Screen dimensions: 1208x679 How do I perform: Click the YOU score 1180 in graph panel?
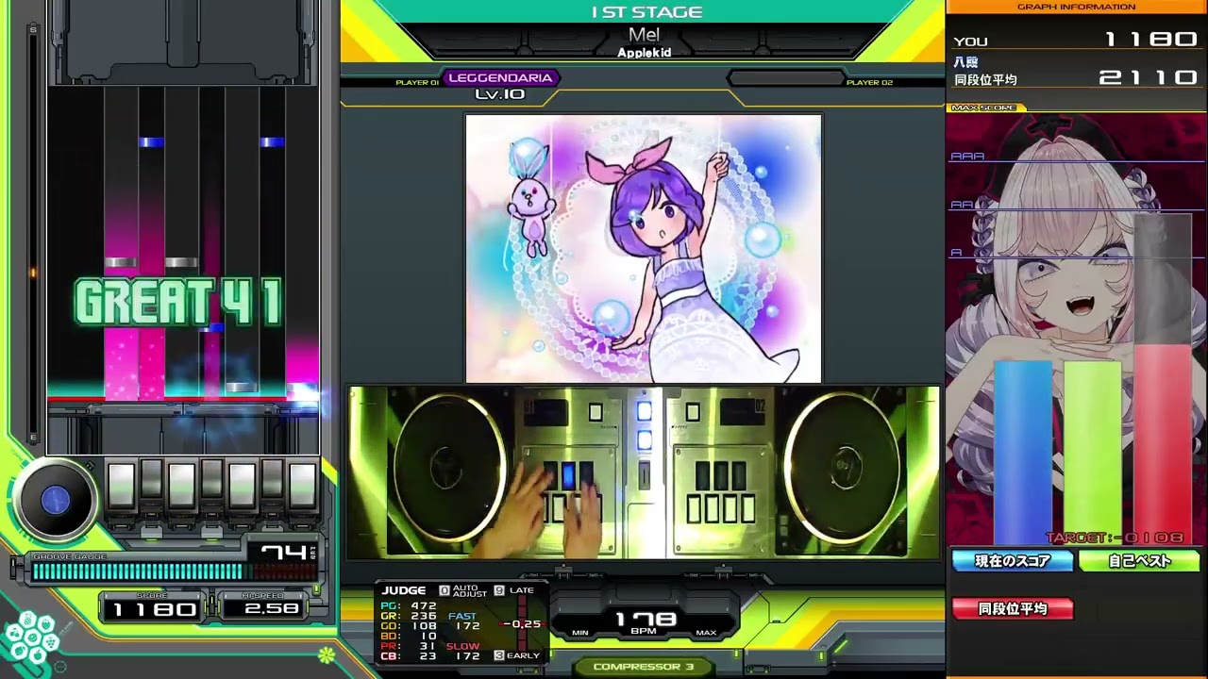pos(1151,40)
